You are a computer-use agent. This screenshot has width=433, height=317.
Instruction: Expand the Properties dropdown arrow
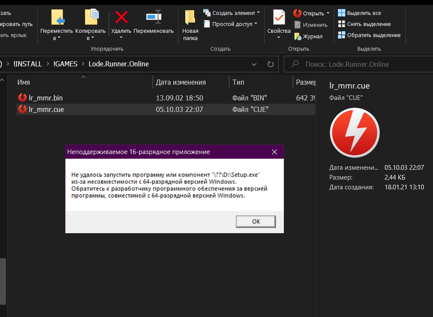tap(279, 37)
